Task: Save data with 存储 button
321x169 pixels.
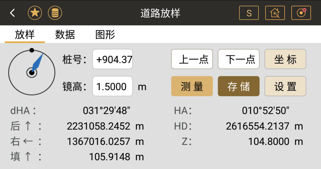Action: point(239,86)
